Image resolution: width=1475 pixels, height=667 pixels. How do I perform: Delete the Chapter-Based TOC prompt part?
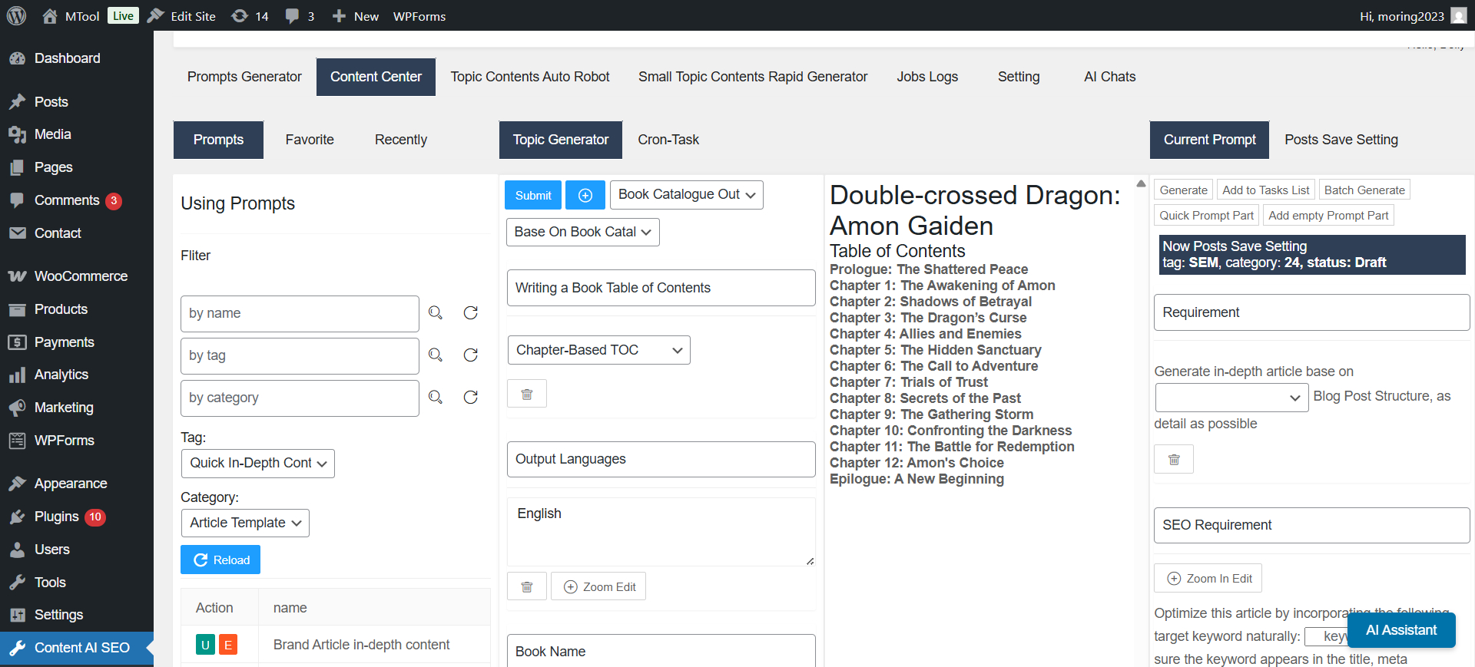click(527, 394)
